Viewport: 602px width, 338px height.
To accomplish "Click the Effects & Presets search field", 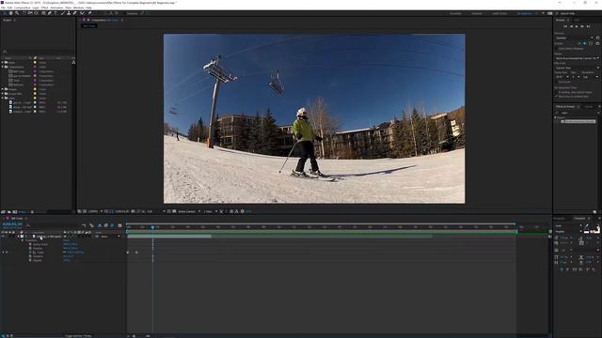I will (577, 113).
